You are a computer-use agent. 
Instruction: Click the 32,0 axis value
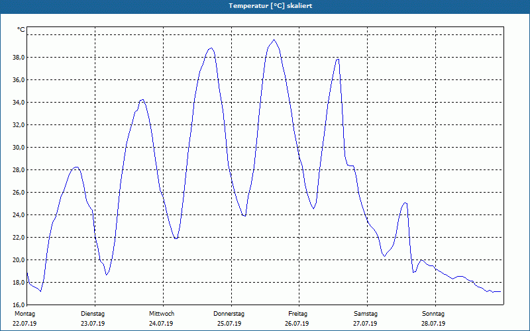click(x=19, y=125)
